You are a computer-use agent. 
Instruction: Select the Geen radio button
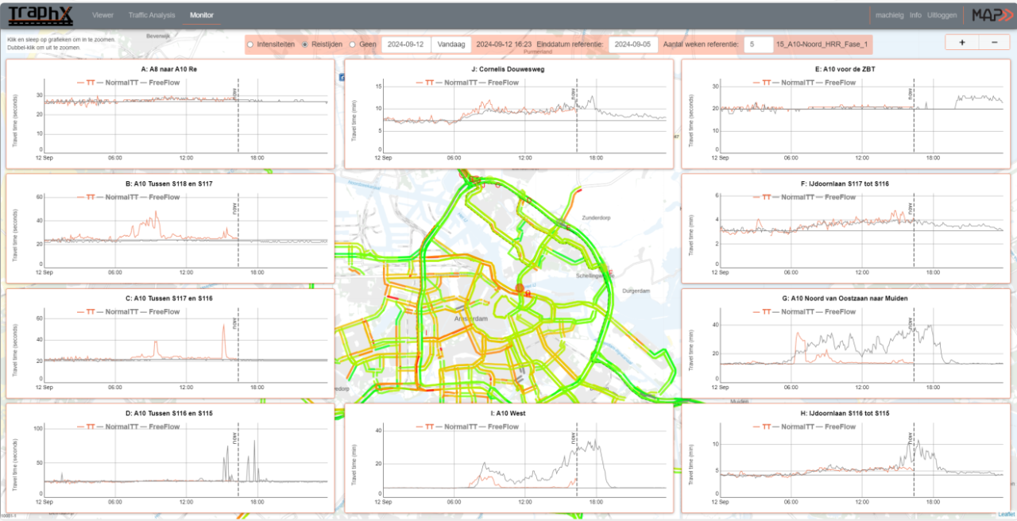point(352,44)
